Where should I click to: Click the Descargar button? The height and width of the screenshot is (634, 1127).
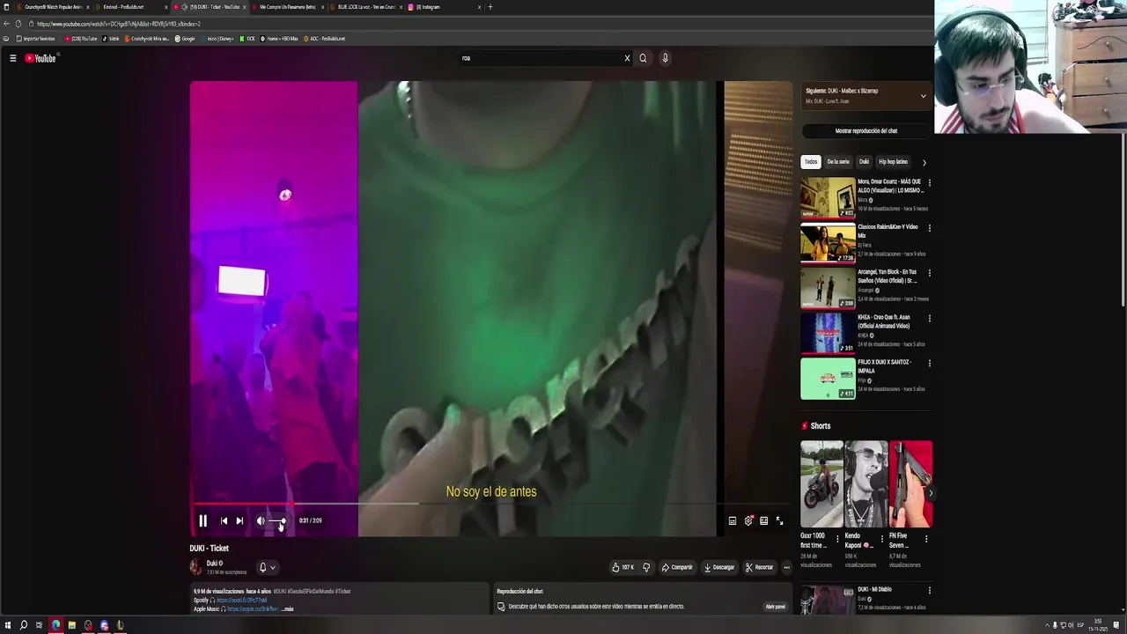(719, 567)
